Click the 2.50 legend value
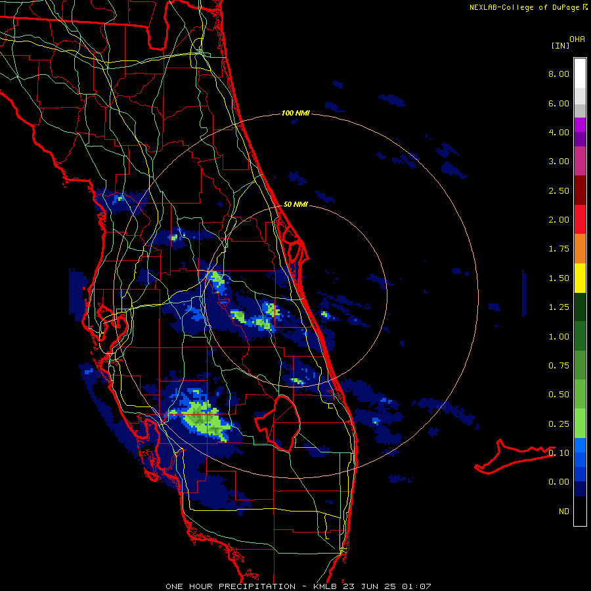 click(x=559, y=190)
